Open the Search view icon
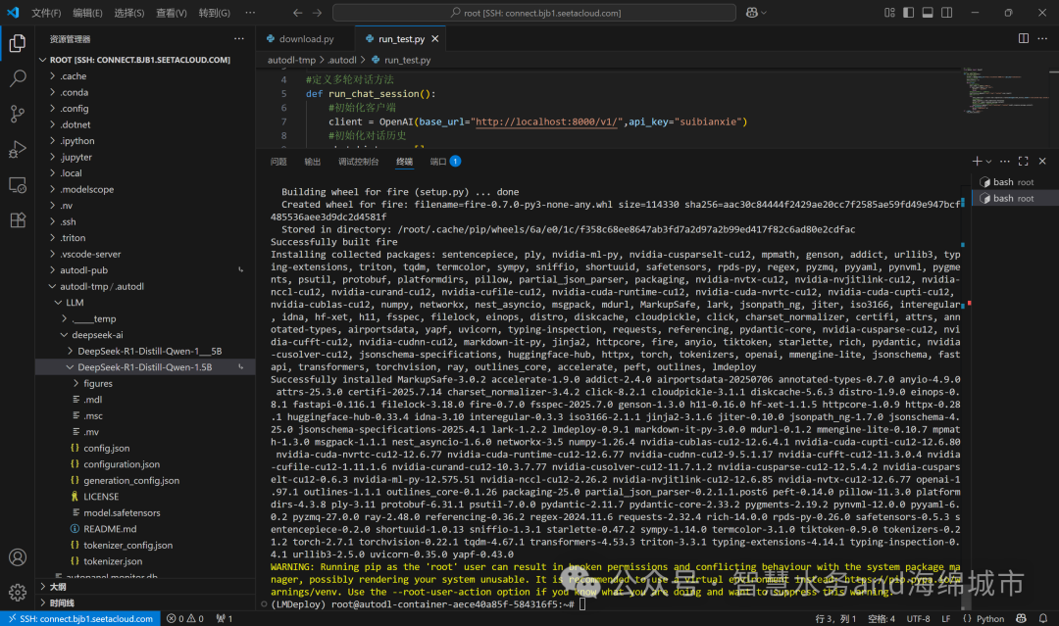This screenshot has height=626, width=1059. (x=18, y=78)
